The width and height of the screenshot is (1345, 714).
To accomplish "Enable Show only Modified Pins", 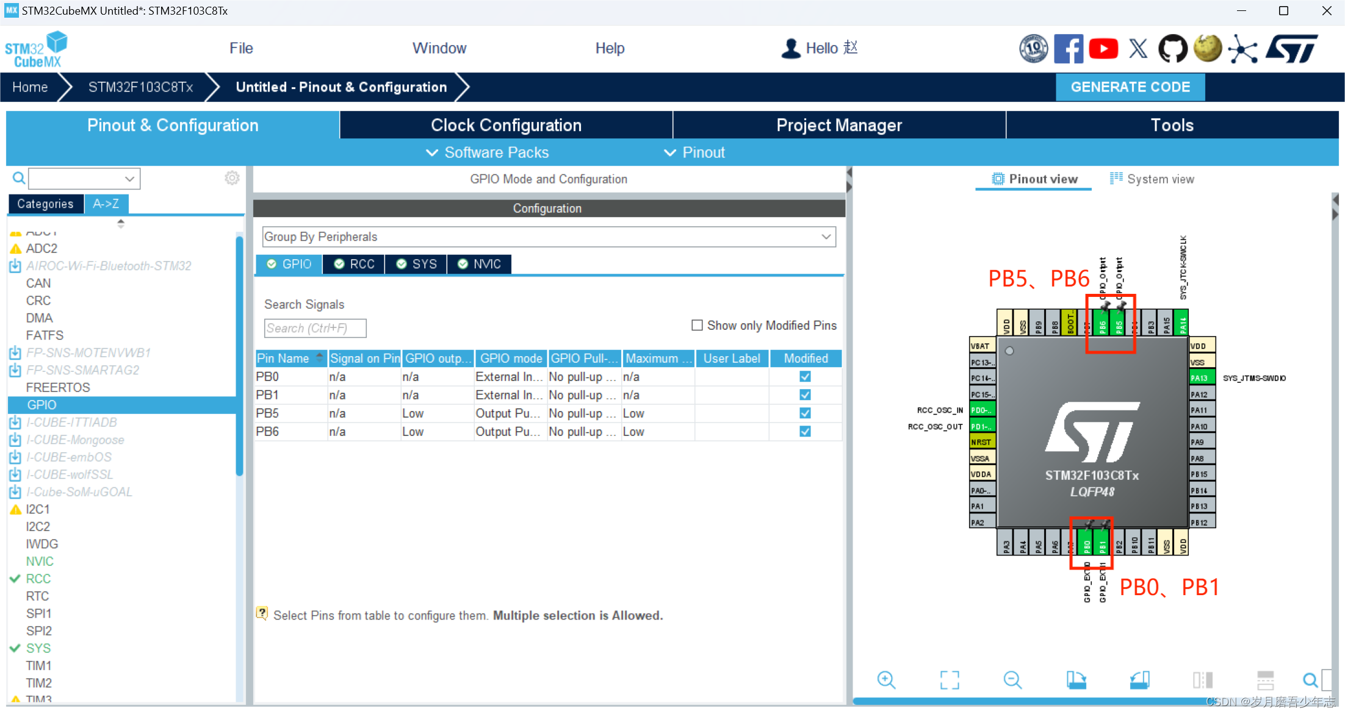I will [697, 325].
